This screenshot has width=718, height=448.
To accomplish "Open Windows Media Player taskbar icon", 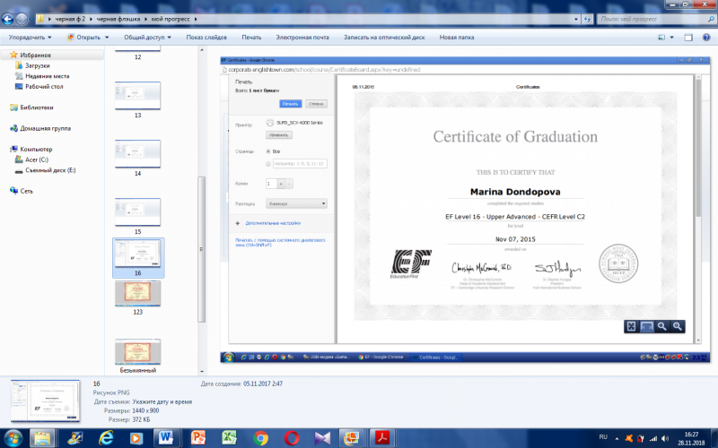I will pos(136,438).
